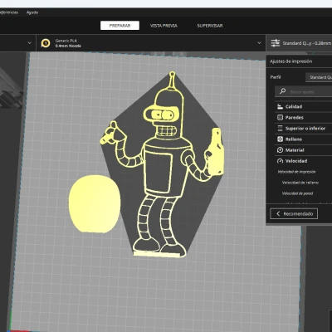Click the Material spool icon
Screen dimensions: 332x332
point(280,150)
